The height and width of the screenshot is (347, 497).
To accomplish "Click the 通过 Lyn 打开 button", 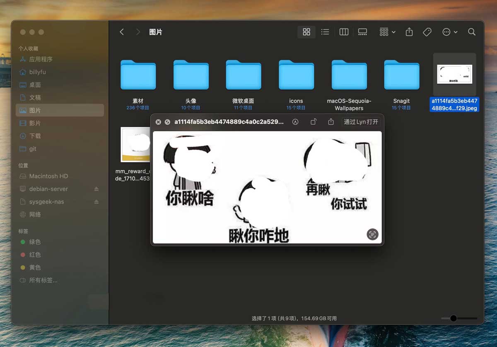I will (x=361, y=122).
